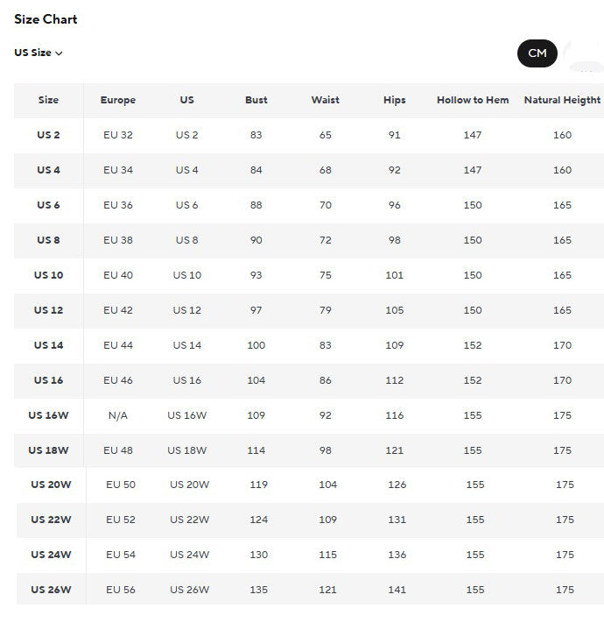
Task: Click the EU 44 cell
Action: click(x=118, y=345)
